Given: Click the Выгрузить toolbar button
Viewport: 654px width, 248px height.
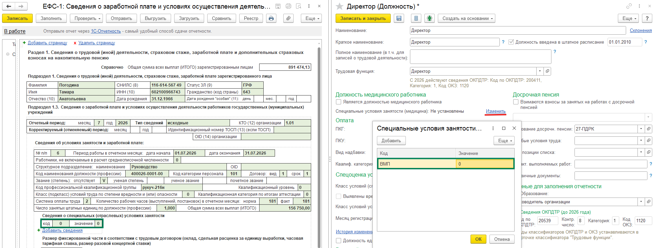Looking at the screenshot, I should pos(156,18).
